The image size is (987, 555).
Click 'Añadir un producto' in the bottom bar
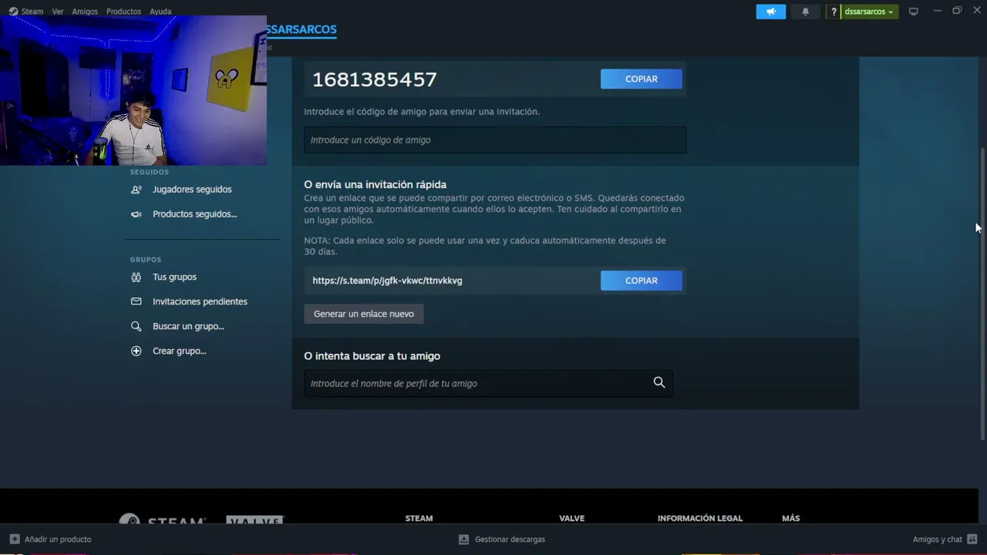(x=51, y=540)
